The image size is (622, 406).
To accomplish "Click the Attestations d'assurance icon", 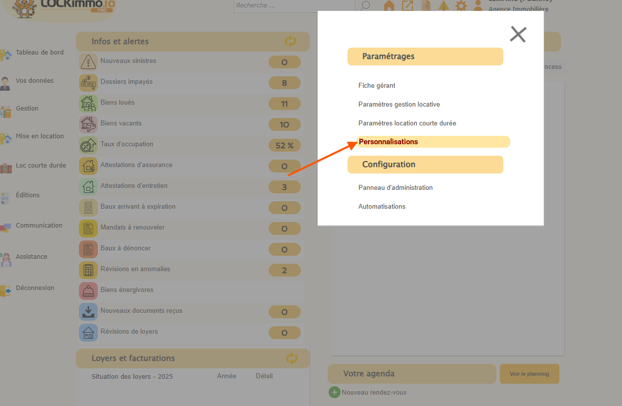I will 88,166.
